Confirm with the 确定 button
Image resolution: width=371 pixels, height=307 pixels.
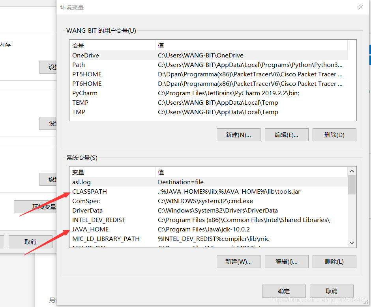coord(284,291)
